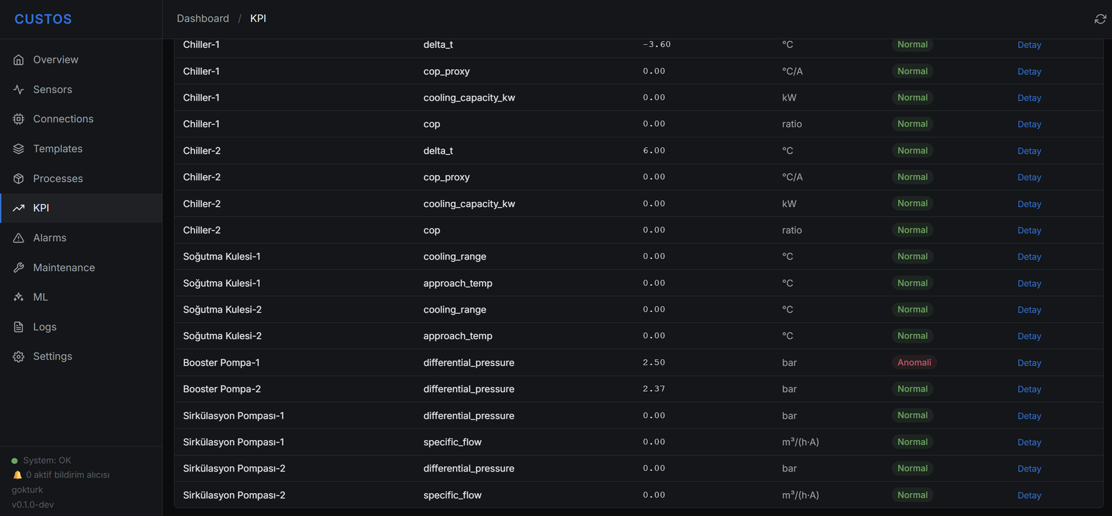Open Detay for Chiller-1 cooling_capacity_kw

point(1029,98)
